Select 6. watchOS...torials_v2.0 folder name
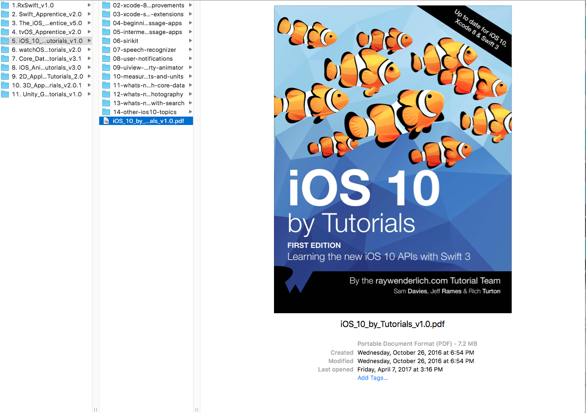Image resolution: width=586 pixels, height=413 pixels. tap(46, 50)
